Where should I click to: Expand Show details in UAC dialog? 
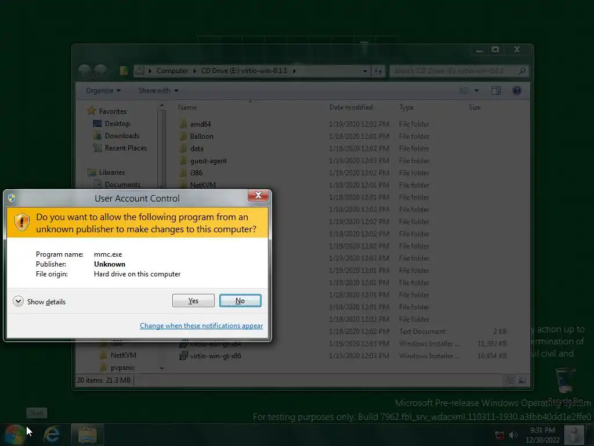point(39,301)
